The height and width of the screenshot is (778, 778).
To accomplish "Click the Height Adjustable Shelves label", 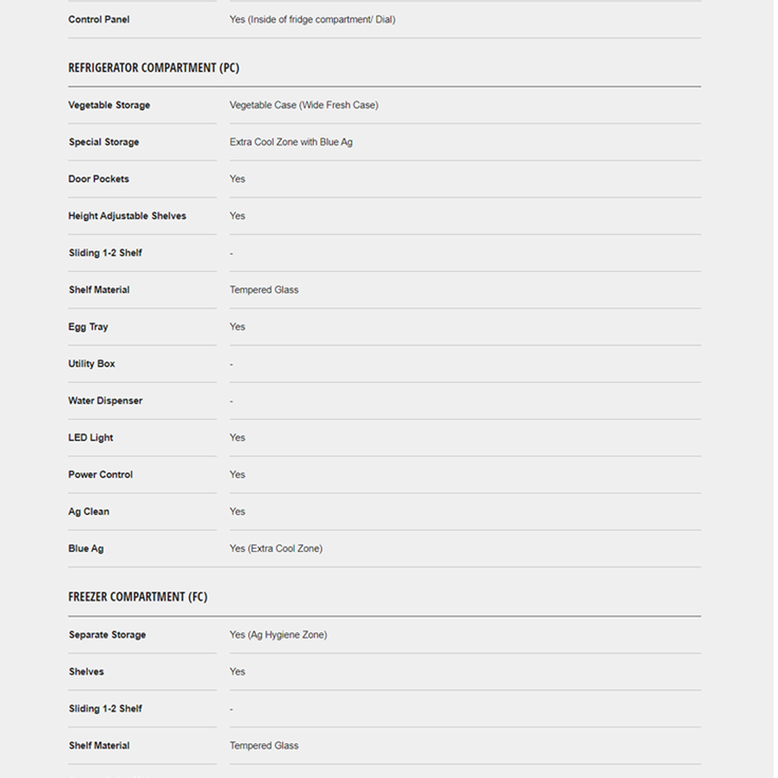I will (x=127, y=215).
